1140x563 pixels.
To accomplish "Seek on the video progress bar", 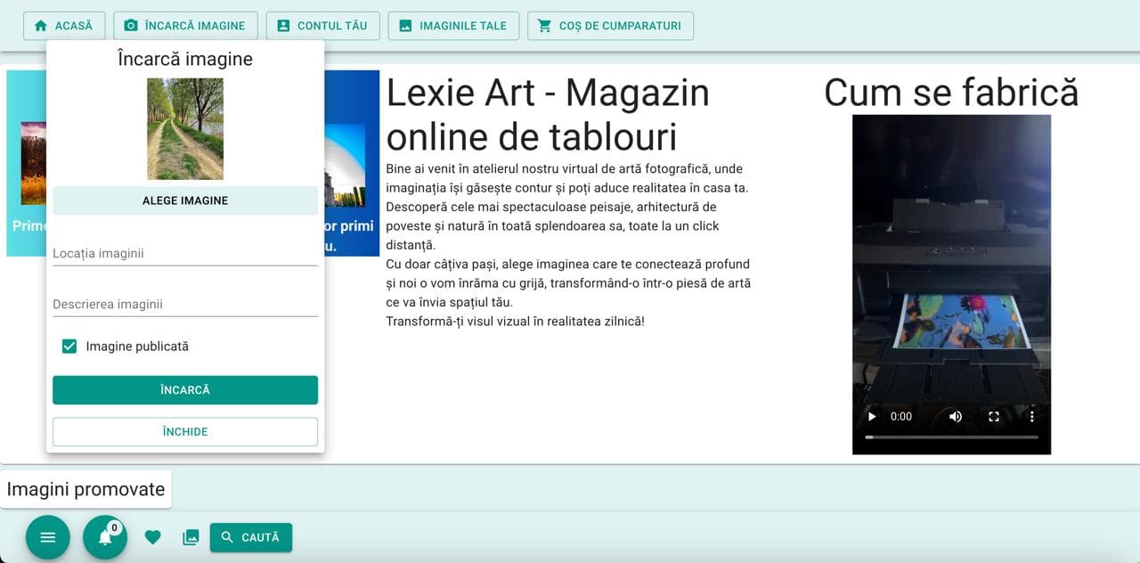I will (x=951, y=437).
